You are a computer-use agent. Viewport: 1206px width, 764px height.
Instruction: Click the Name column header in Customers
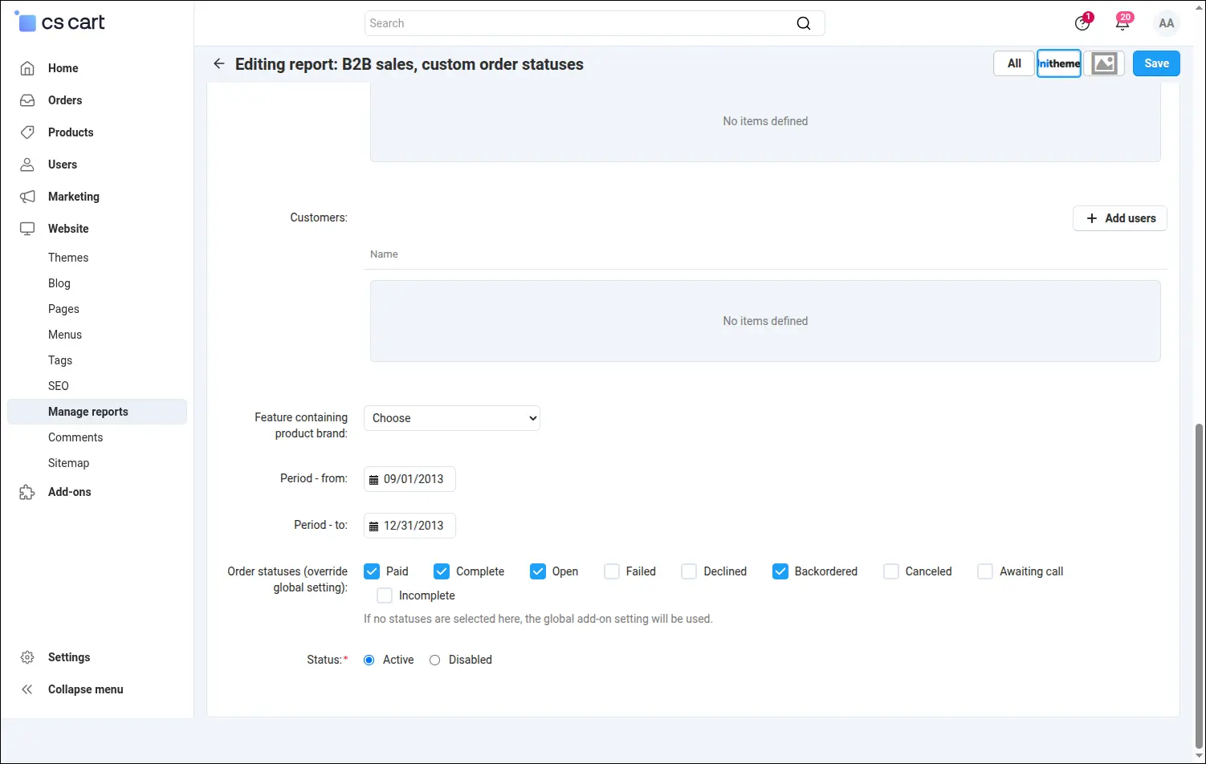(384, 254)
